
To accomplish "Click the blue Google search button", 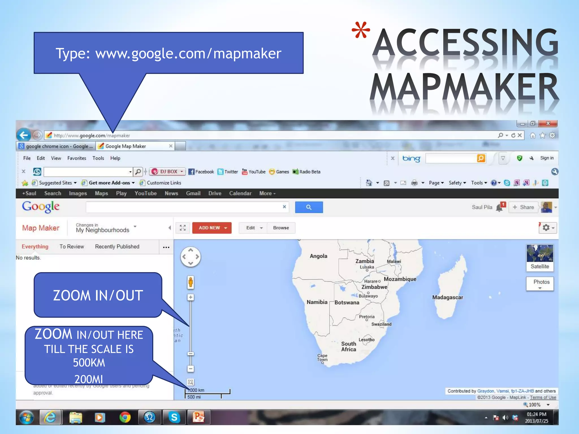I will click(x=309, y=207).
